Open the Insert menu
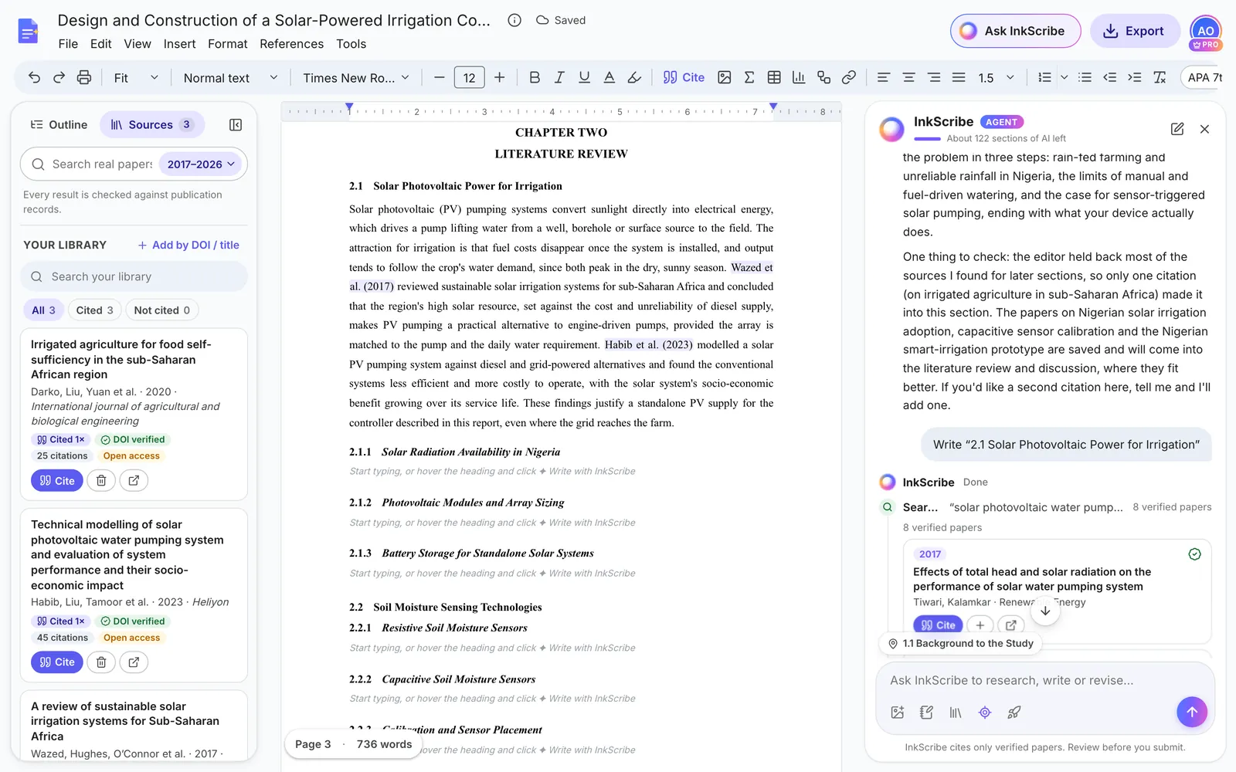The height and width of the screenshot is (772, 1236). 179,44
